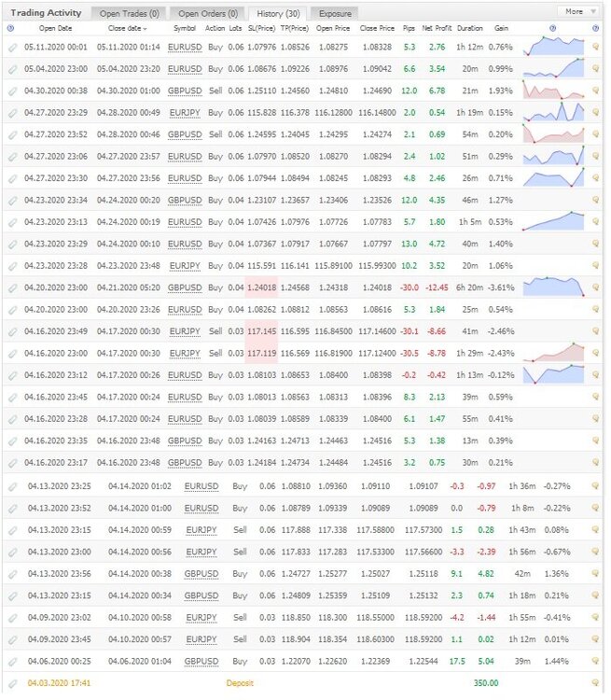Click attachment icon for 04.16.2020 23:49 trade
The width and height of the screenshot is (611, 700).
tap(13, 331)
